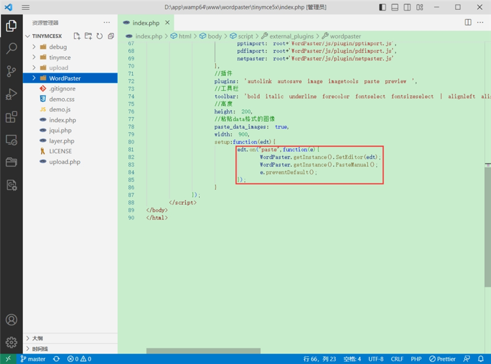The width and height of the screenshot is (491, 364).
Task: Refresh the explorer tree
Action: 100,36
